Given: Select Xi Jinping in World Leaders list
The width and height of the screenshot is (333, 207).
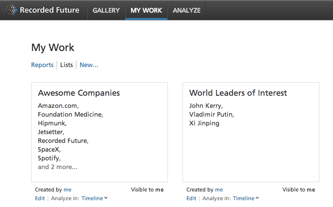Looking at the screenshot, I should pyautogui.click(x=204, y=123).
